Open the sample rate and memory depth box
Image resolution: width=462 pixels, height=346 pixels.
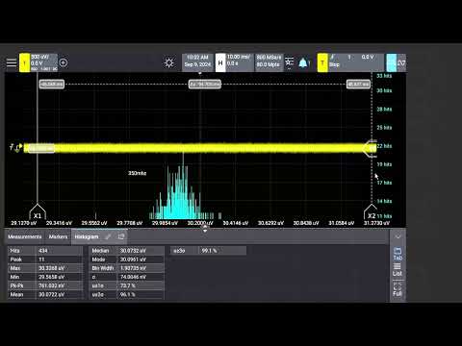coord(269,62)
